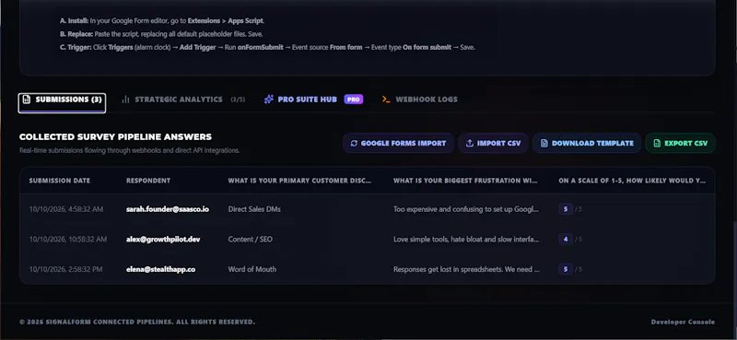Click Download Template button

tap(587, 144)
